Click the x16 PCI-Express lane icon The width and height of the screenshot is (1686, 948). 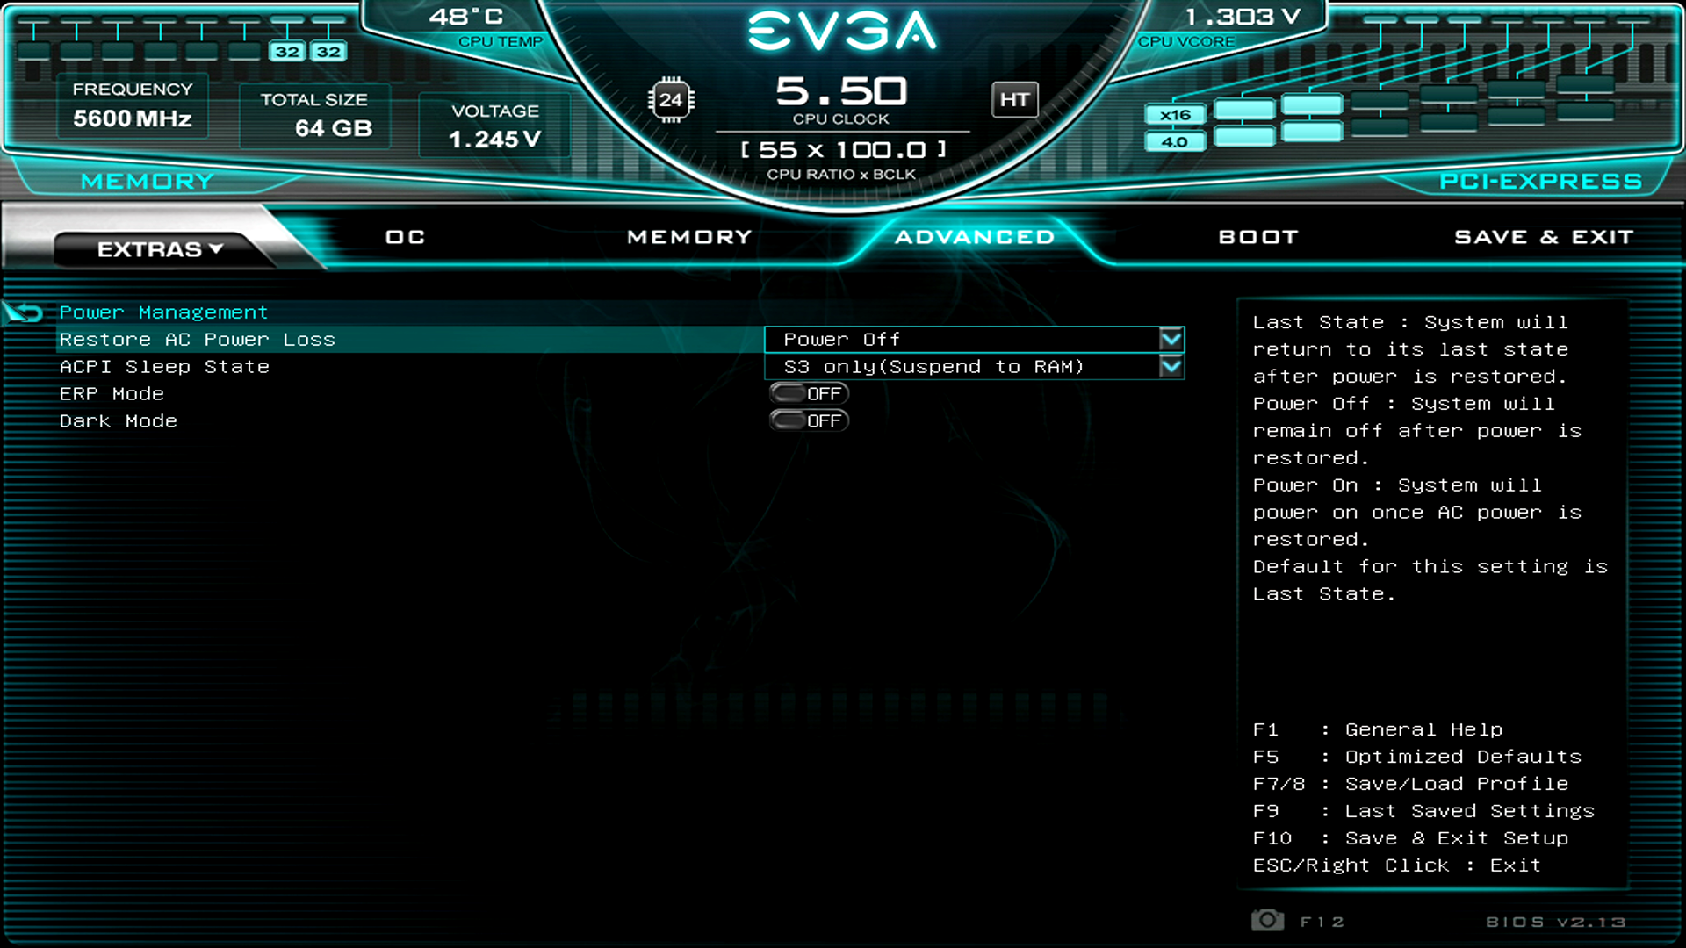click(x=1175, y=114)
